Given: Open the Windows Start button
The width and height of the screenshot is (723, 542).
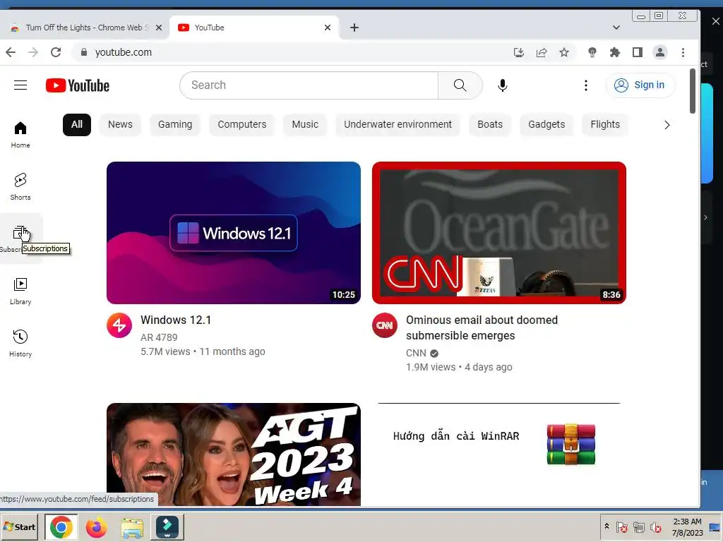Looking at the screenshot, I should (19, 526).
